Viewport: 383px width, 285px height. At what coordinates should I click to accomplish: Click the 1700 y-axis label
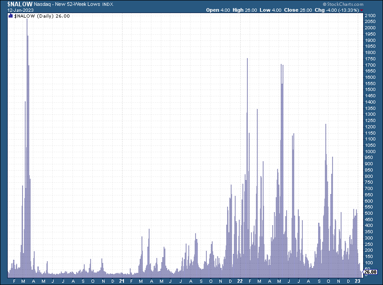coord(370,65)
